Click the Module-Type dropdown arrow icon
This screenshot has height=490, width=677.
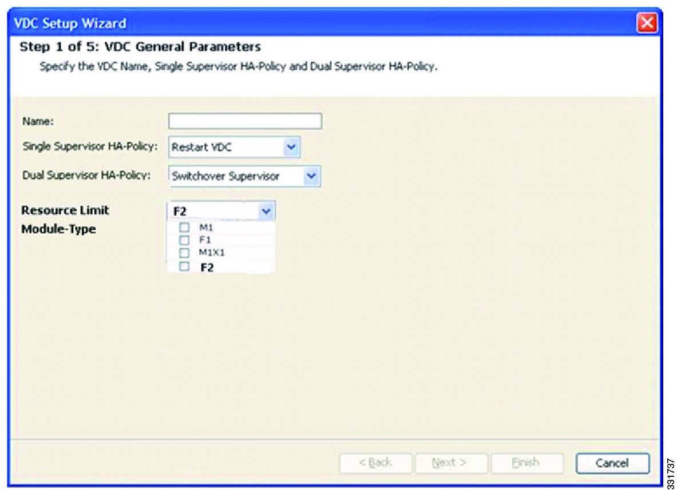pyautogui.click(x=267, y=211)
